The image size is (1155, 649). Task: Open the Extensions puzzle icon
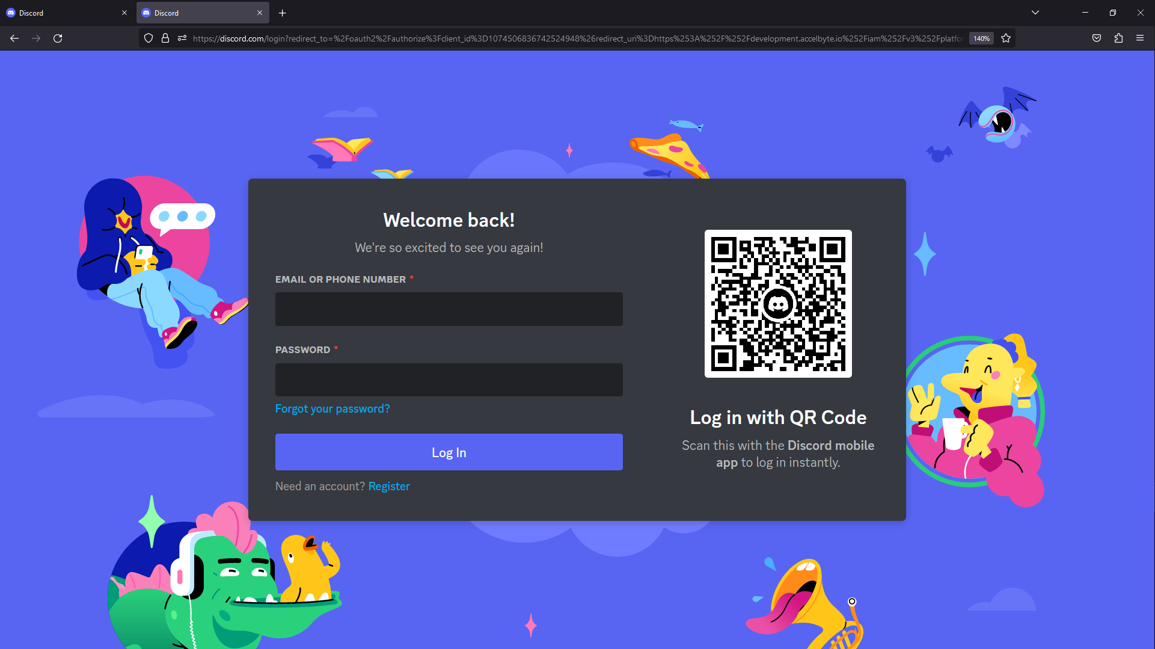[1118, 38]
